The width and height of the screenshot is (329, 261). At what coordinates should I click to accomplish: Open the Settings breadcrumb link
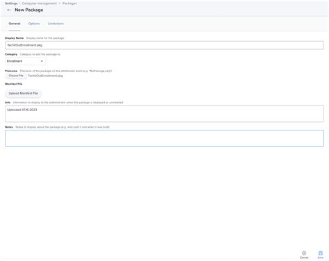pos(11,3)
